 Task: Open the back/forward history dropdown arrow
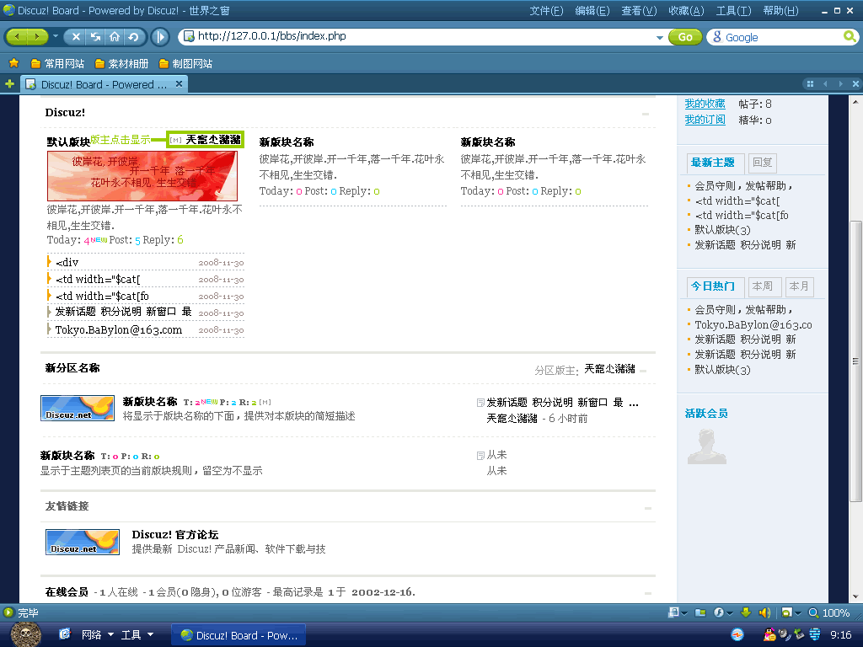pos(56,36)
